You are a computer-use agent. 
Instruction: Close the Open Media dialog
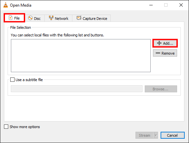pyautogui.click(x=181, y=5)
